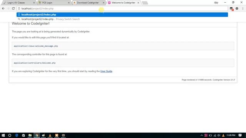Click the Page rendered footer text

[x=208, y=80]
